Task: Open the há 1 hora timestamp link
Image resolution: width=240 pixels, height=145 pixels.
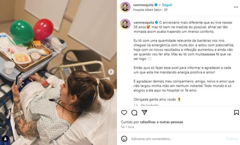Action: click(x=127, y=127)
